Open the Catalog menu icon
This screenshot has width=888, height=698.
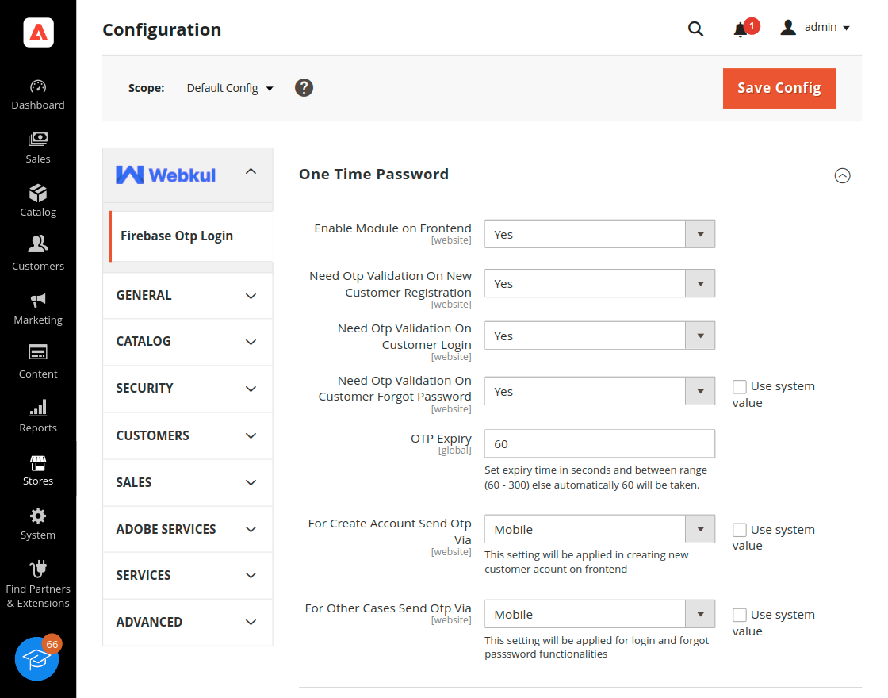(37, 198)
